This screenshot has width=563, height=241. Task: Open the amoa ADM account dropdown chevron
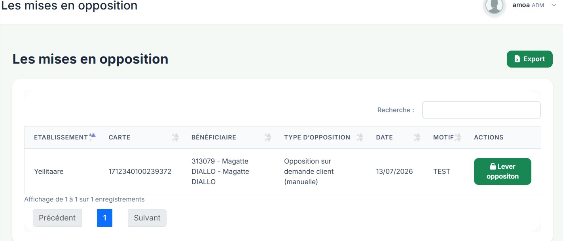tap(554, 5)
